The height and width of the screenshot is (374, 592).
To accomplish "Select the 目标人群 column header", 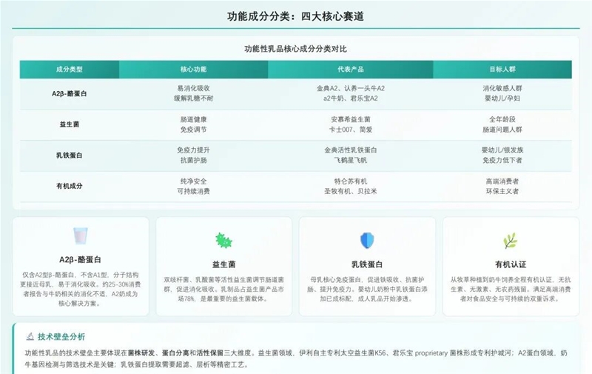I will 502,69.
